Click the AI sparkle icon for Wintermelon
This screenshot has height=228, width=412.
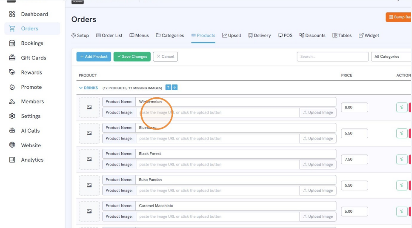click(402, 107)
